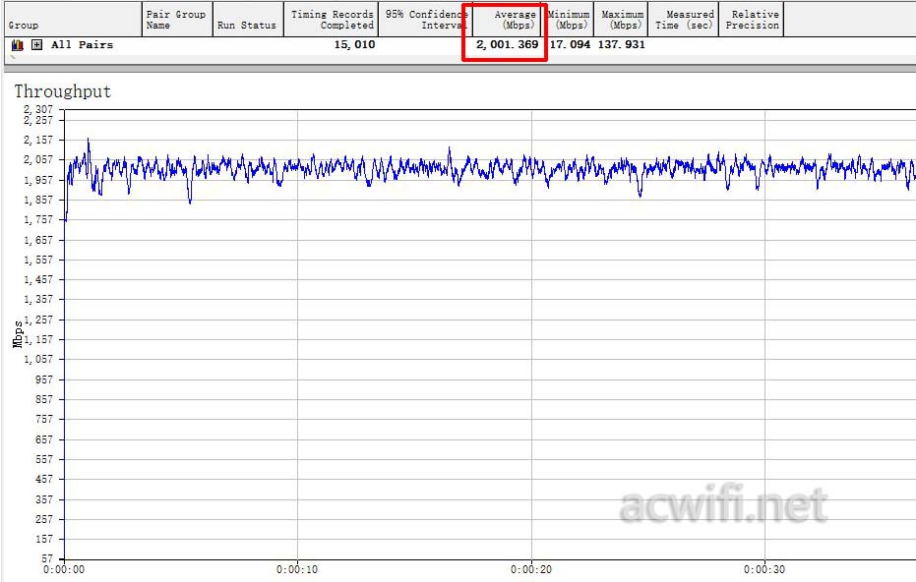The image size is (916, 582).
Task: Click the 0:00:10 time axis label
Action: 297,570
